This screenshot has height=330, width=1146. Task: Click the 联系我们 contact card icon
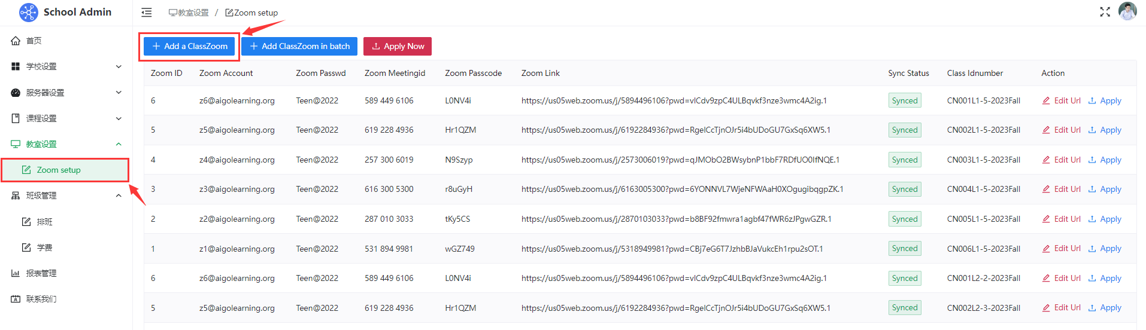tap(16, 299)
